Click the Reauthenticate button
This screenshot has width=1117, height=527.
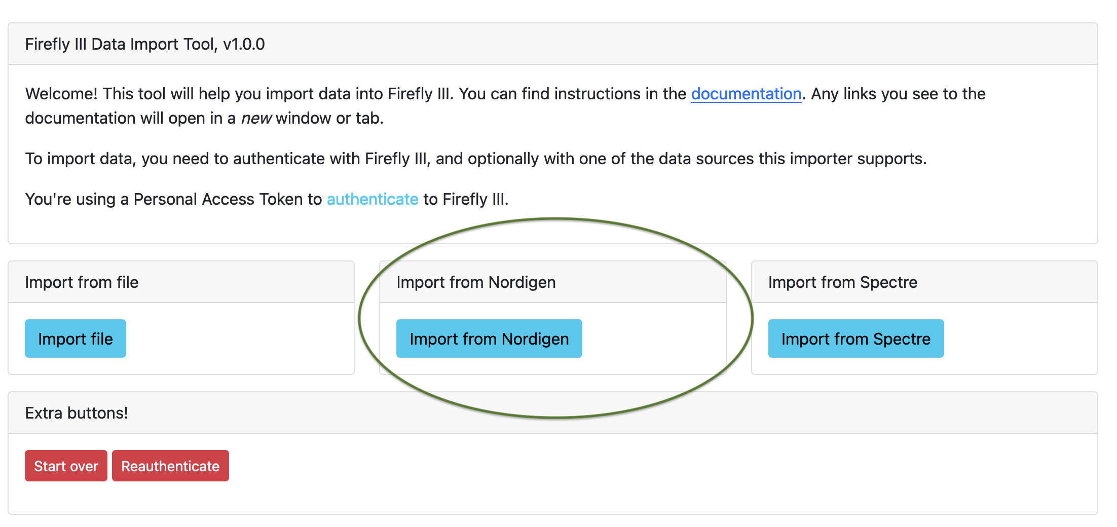pos(170,465)
